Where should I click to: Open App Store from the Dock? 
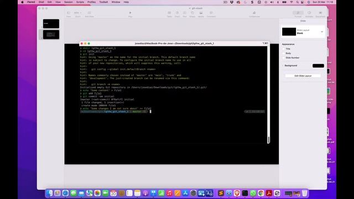(x=185, y=193)
